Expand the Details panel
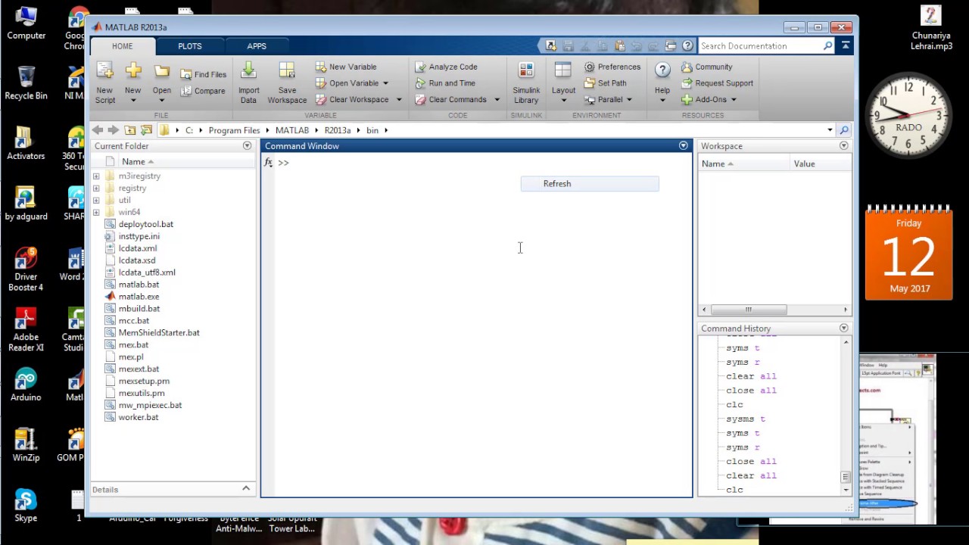This screenshot has width=969, height=545. (246, 489)
